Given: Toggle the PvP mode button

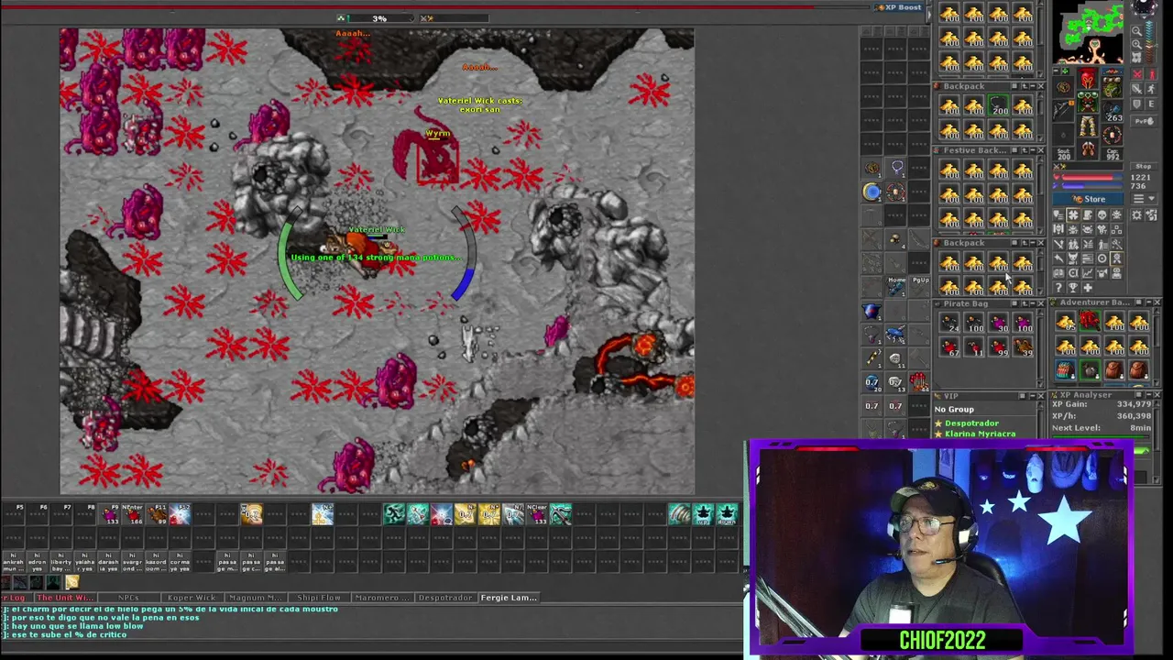Looking at the screenshot, I should tap(1145, 121).
